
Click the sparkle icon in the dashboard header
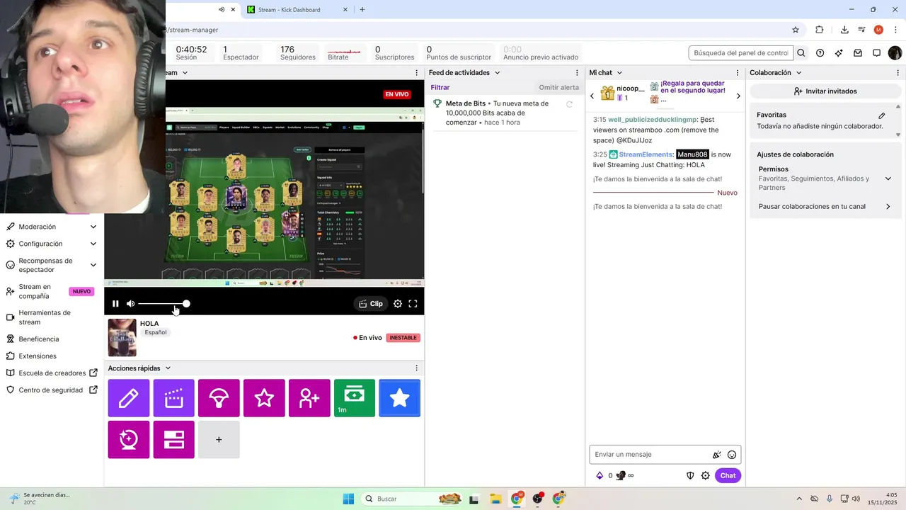coord(839,53)
